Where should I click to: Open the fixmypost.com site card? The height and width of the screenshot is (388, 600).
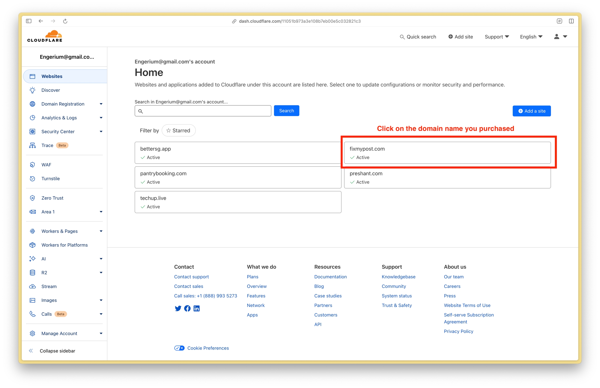click(x=447, y=153)
